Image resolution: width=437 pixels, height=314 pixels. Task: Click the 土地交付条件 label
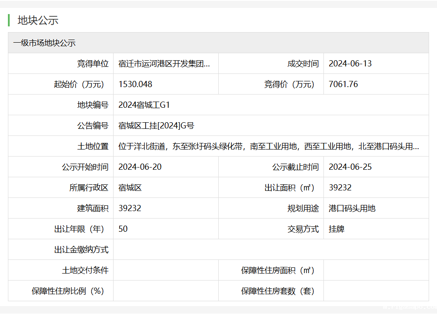tap(85, 270)
